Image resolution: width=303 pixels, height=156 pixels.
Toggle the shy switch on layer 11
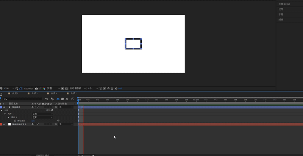pos(33,124)
